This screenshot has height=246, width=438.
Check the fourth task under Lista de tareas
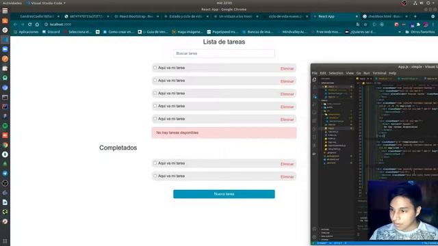pyautogui.click(x=155, y=106)
